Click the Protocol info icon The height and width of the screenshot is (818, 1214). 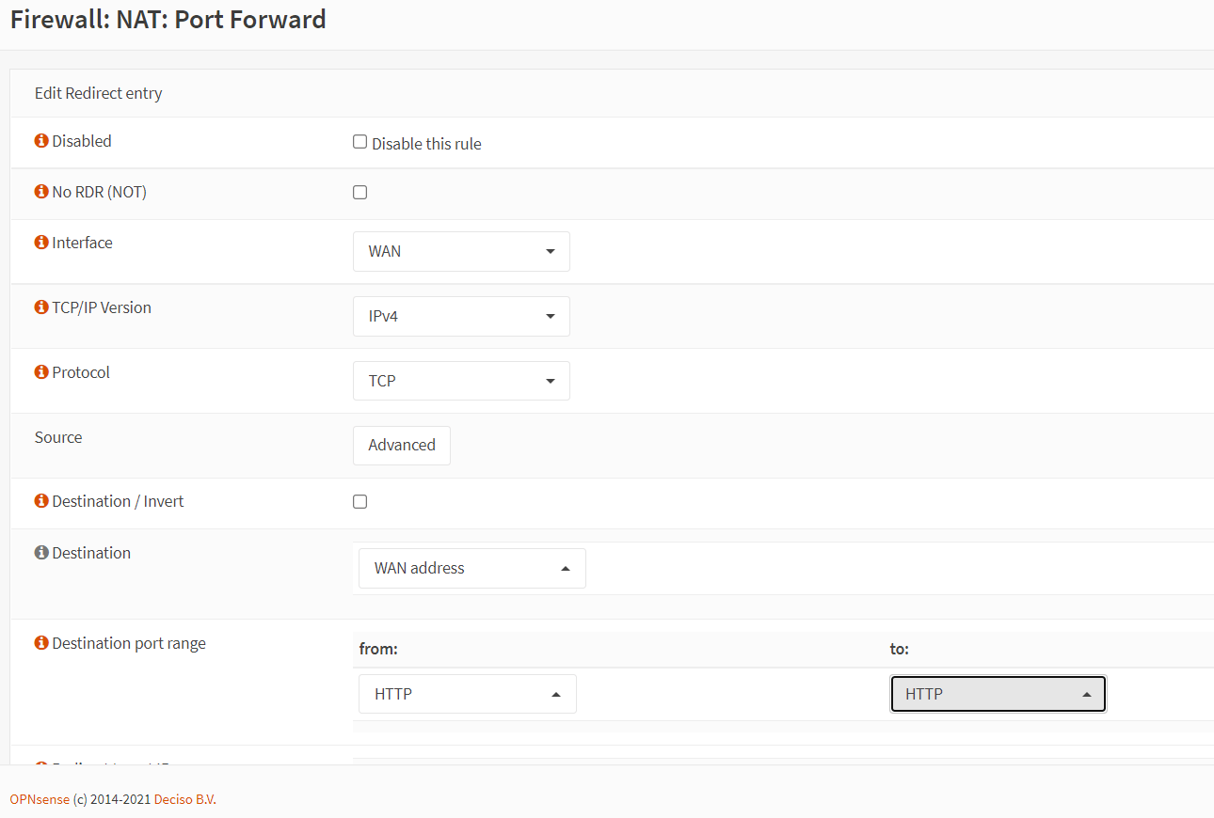click(x=41, y=372)
